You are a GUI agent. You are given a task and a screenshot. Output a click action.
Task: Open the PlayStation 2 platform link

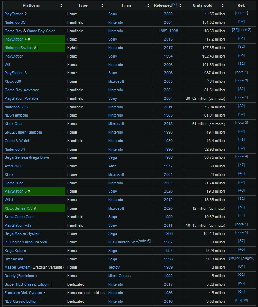[x=16, y=14]
